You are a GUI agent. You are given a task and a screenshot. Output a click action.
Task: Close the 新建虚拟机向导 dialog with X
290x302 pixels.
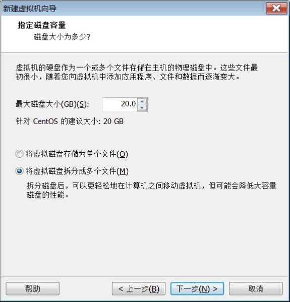pyautogui.click(x=276, y=8)
